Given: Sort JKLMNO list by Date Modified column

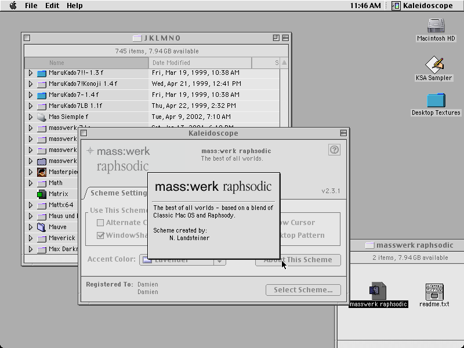Looking at the screenshot, I should (x=200, y=63).
